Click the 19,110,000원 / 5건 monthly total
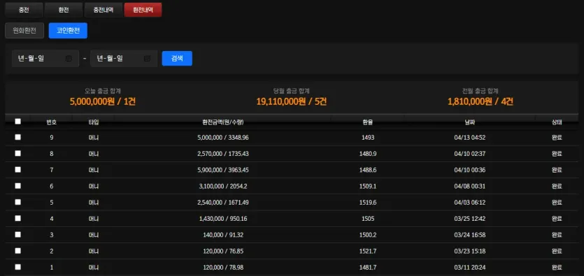Screen dimensions: 584x276 (x=292, y=101)
